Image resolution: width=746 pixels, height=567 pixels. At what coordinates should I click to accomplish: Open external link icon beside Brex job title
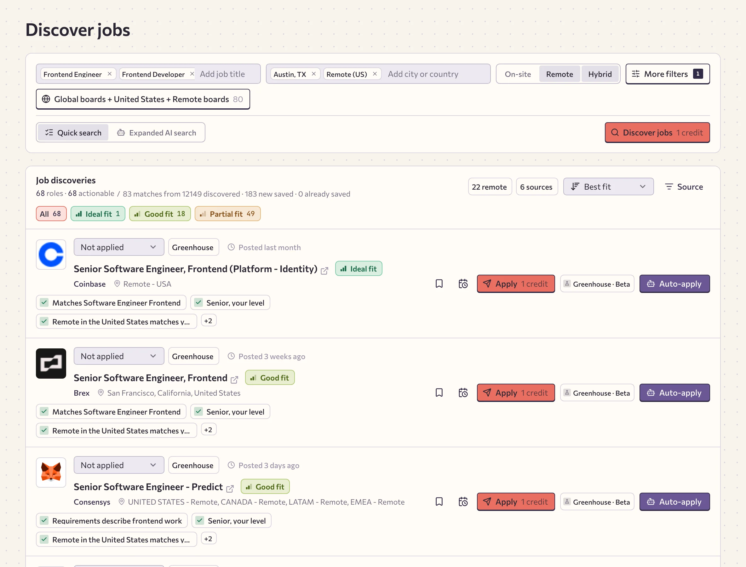(x=234, y=380)
